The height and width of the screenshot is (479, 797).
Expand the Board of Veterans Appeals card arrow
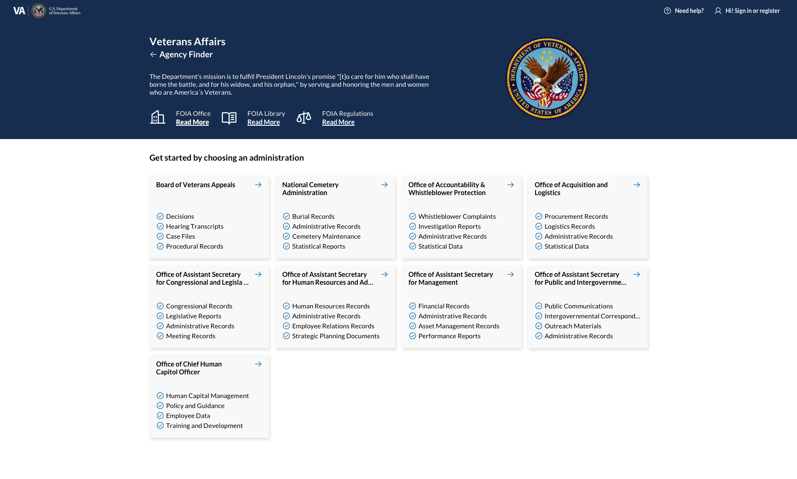258,184
